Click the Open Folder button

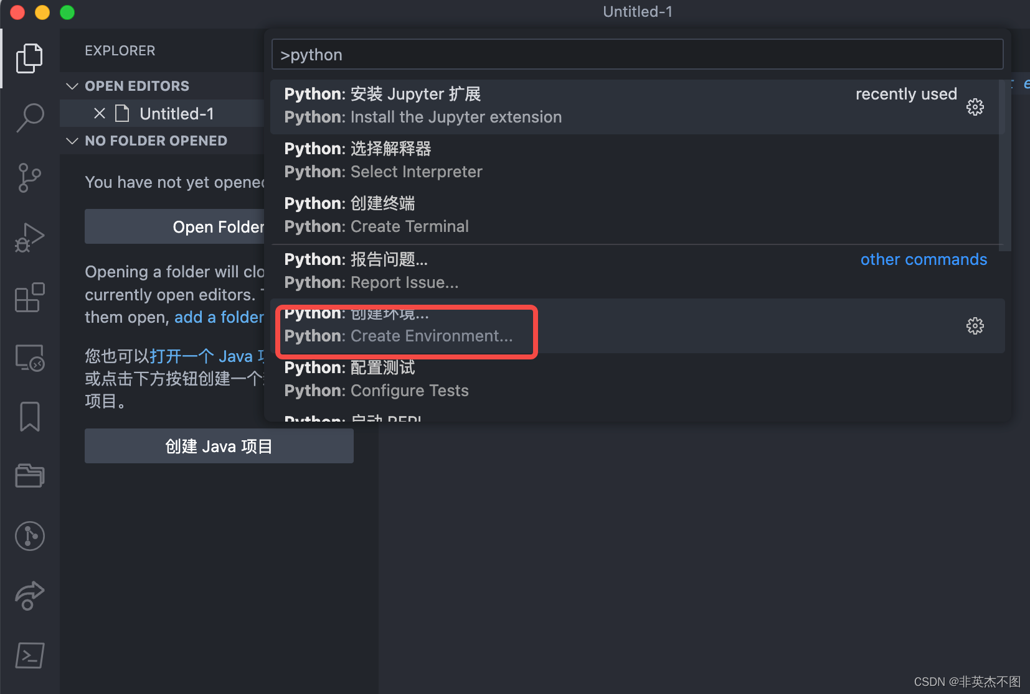[174, 226]
